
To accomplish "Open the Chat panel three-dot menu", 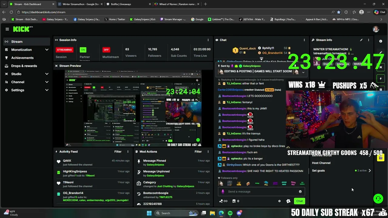I will click(304, 40).
